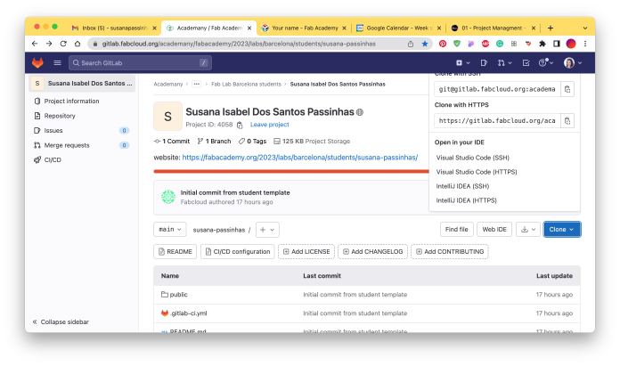Image resolution: width=620 pixels, height=366 pixels.
Task: Click the blue Clone button
Action: [562, 230]
